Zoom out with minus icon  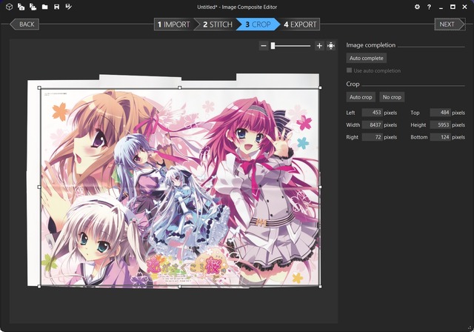point(264,46)
